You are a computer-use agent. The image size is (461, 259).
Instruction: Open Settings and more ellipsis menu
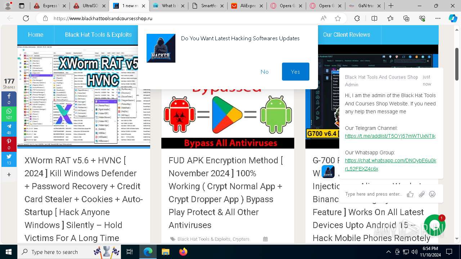pyautogui.click(x=438, y=18)
